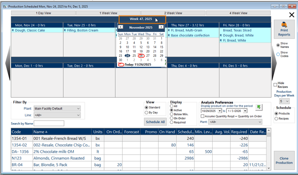Select the Bar, Blondie, 5 Pack row
Image resolution: width=298 pixels, height=175 pixels.
tap(138, 164)
